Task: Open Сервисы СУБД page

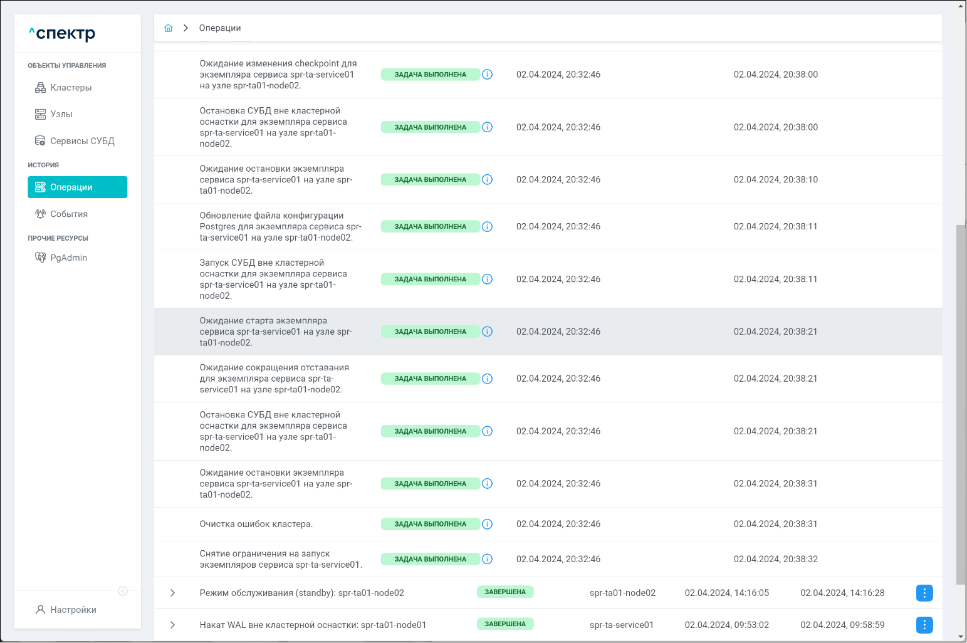Action: [x=82, y=141]
